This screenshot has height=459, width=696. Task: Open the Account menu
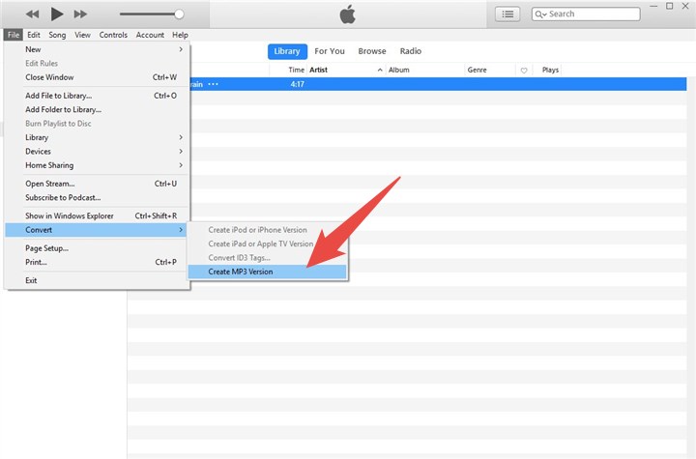click(150, 35)
